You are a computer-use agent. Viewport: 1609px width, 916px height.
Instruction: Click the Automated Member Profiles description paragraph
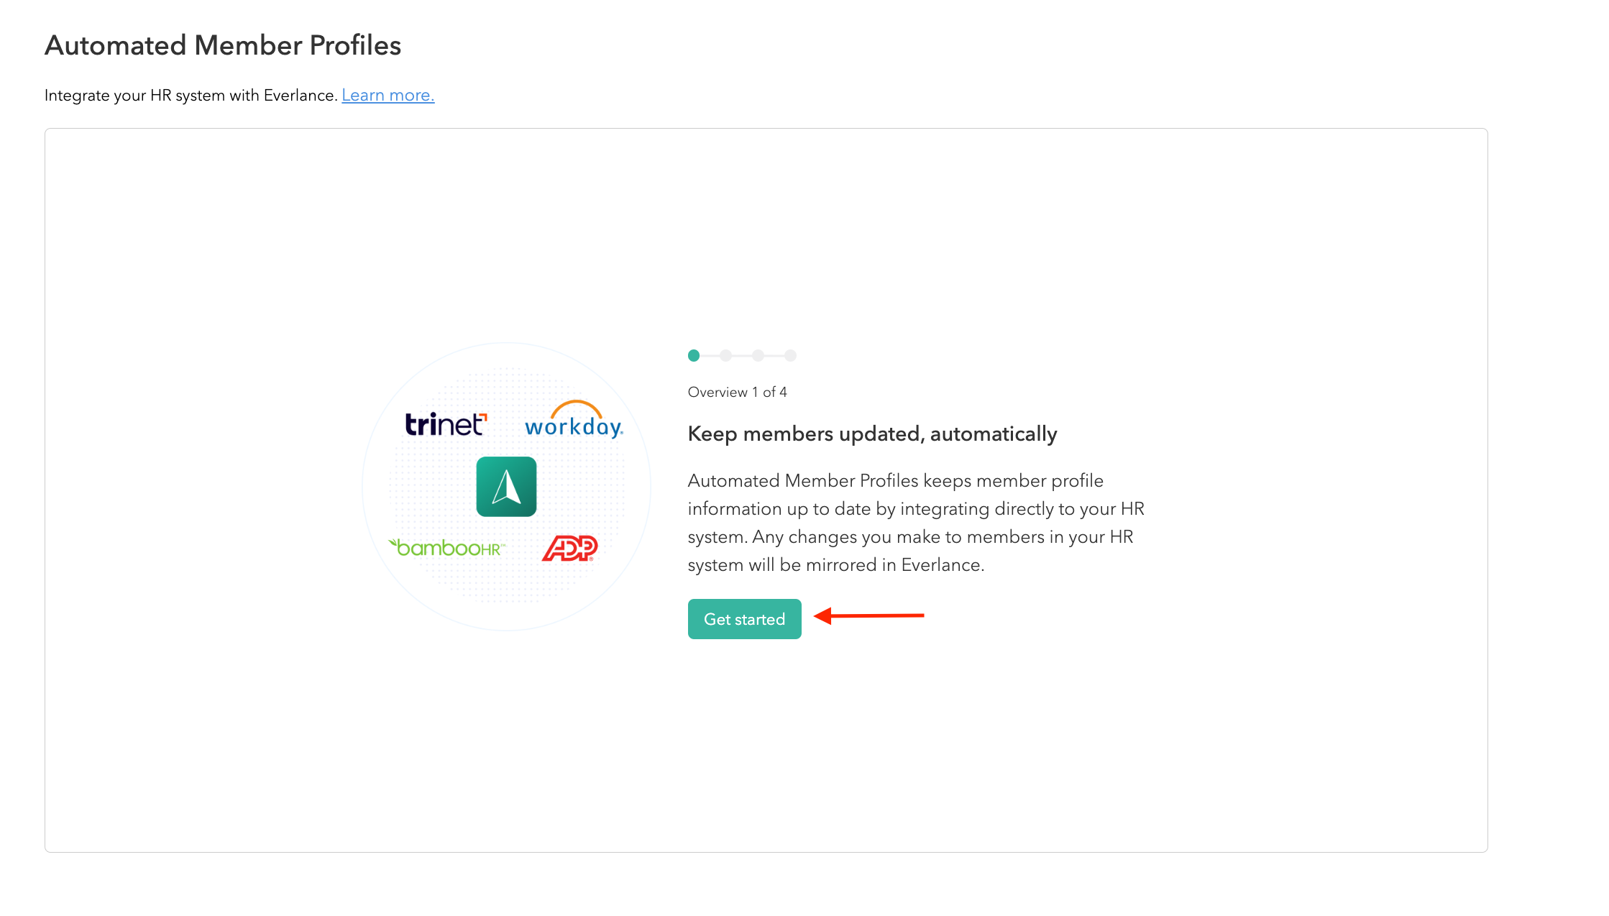tap(915, 523)
